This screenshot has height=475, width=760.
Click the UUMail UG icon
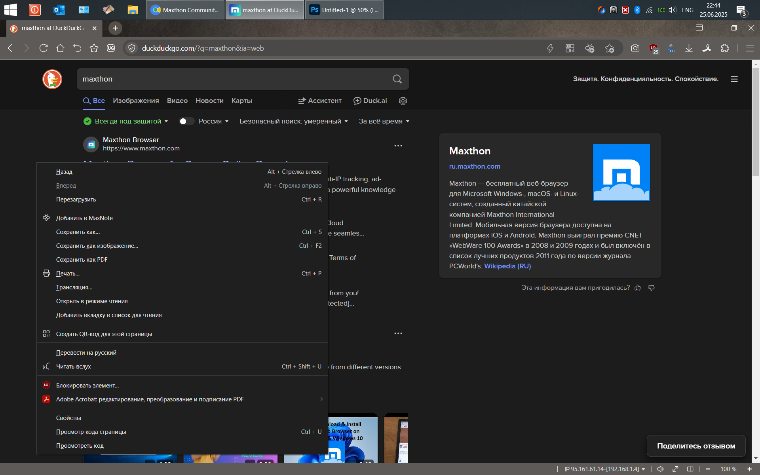pyautogui.click(x=111, y=48)
